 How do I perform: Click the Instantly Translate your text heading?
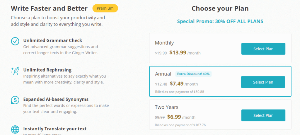click(x=55, y=129)
